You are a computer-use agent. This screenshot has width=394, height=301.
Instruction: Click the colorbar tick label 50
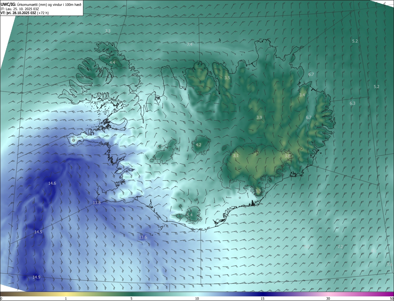(392, 299)
